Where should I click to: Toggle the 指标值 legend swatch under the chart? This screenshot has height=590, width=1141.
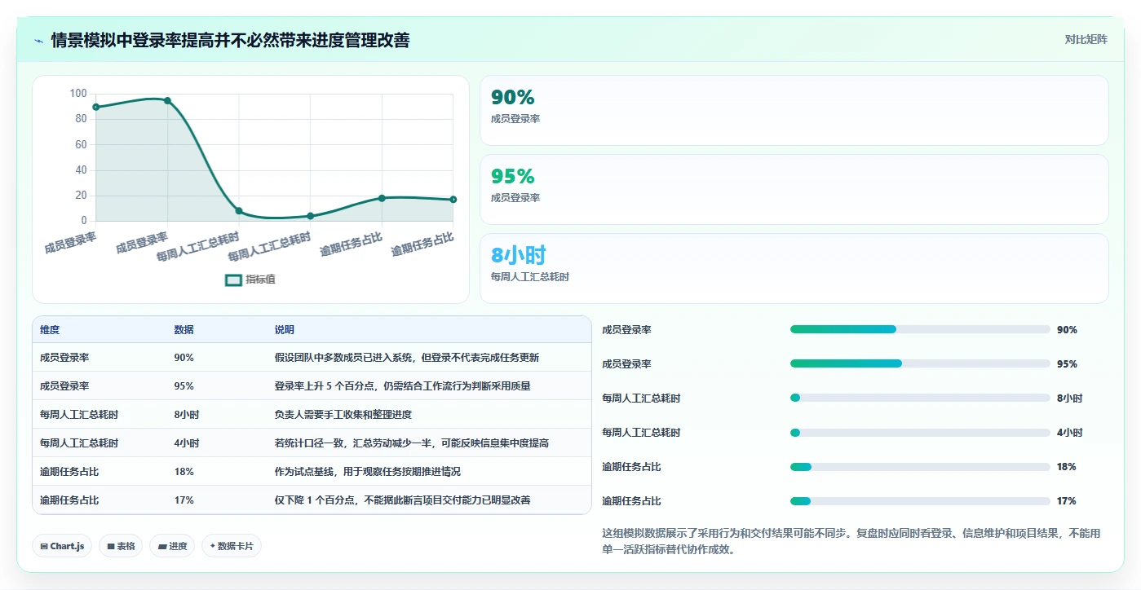pyautogui.click(x=233, y=280)
